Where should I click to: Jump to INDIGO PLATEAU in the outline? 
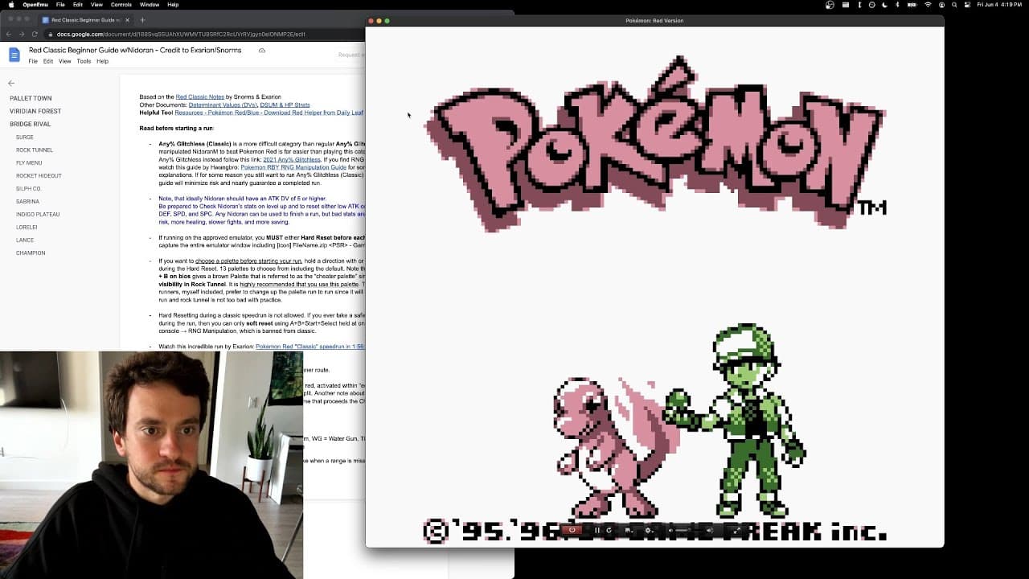38,214
